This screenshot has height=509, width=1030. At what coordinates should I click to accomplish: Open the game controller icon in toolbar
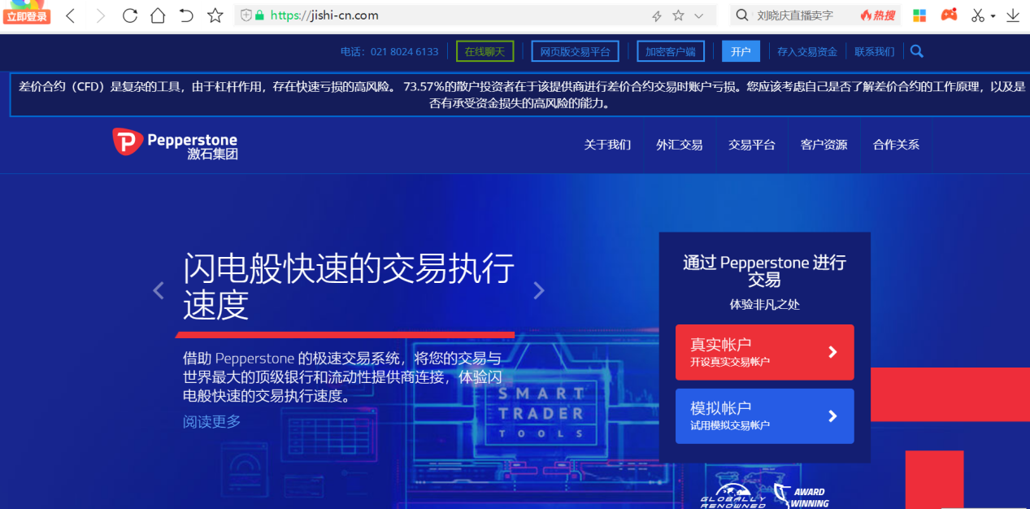click(x=949, y=15)
